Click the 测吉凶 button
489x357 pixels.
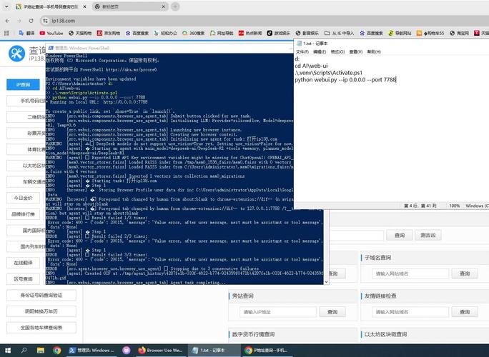(x=428, y=235)
